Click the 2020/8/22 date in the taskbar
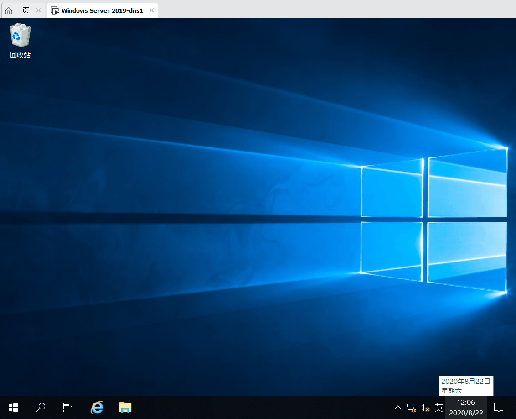The height and width of the screenshot is (419, 516). pos(466,413)
